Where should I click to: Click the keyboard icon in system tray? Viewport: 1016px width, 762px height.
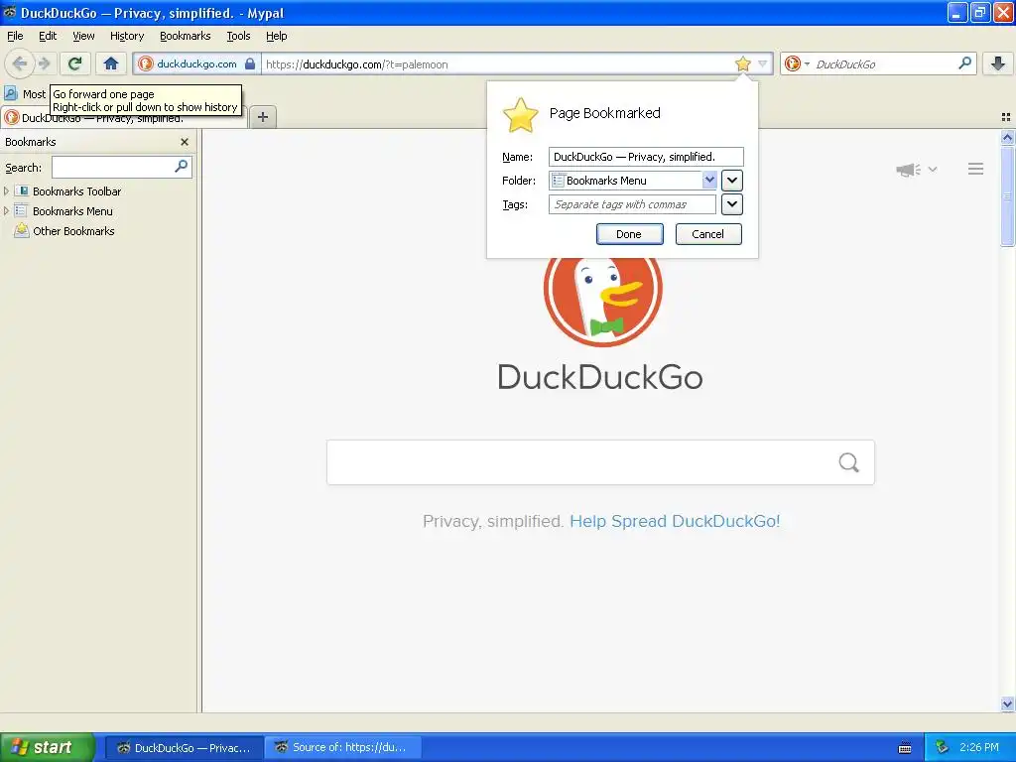(905, 748)
